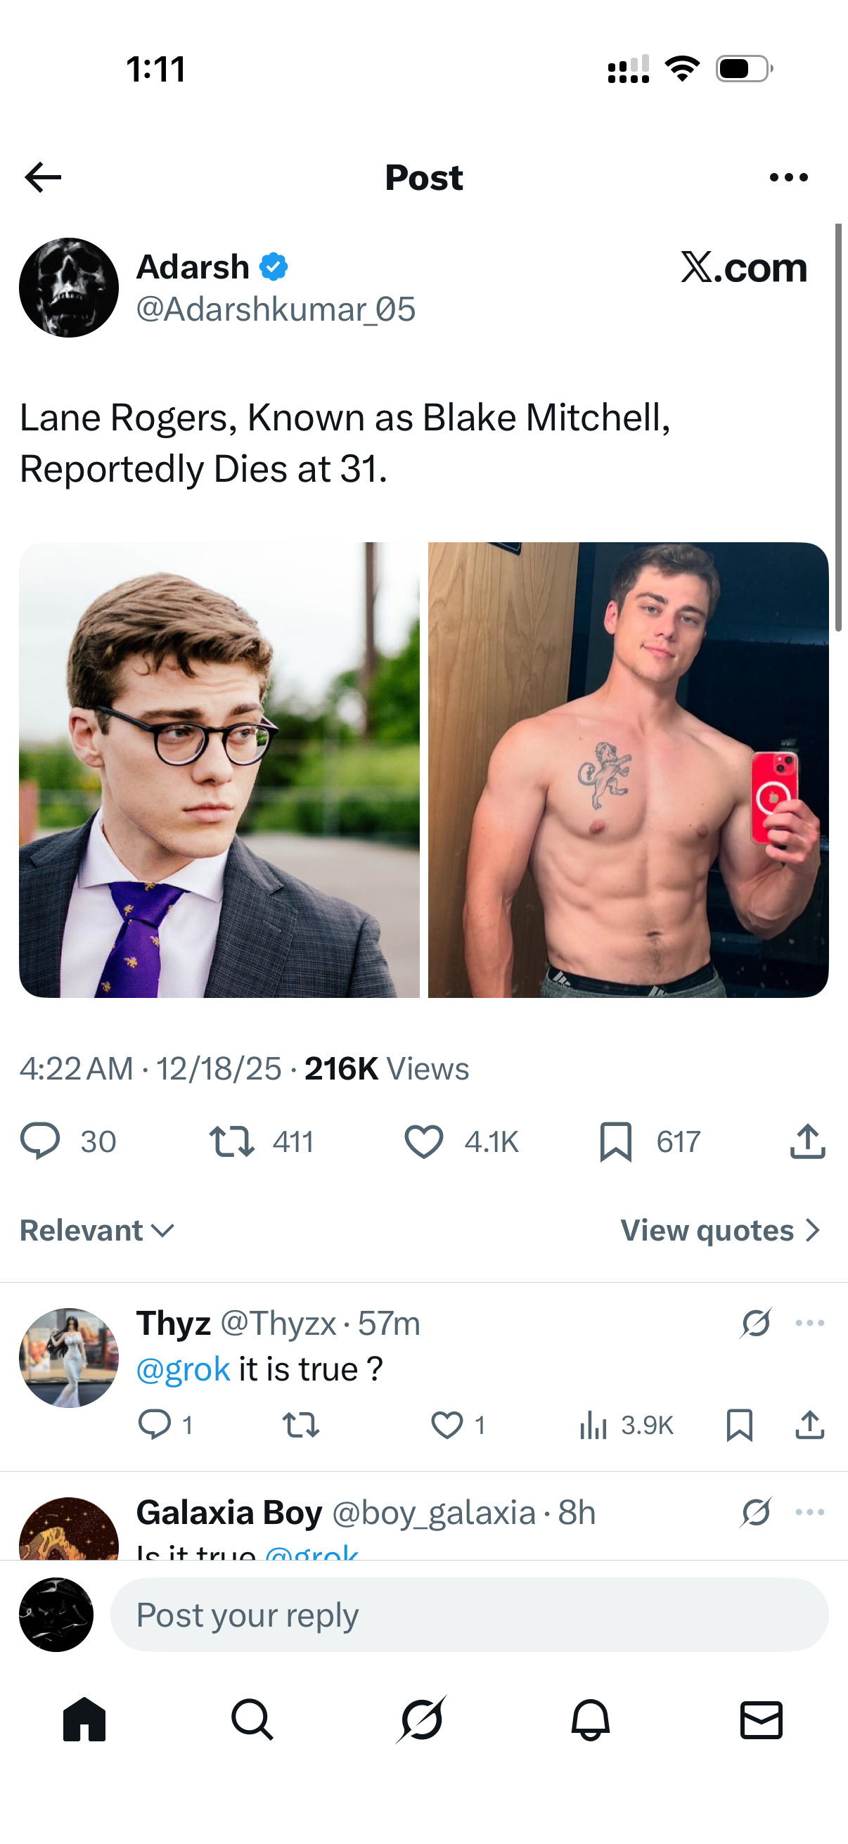The image size is (848, 1844).
Task: Open the Search tab in bottom navigation
Action: coord(252,1720)
